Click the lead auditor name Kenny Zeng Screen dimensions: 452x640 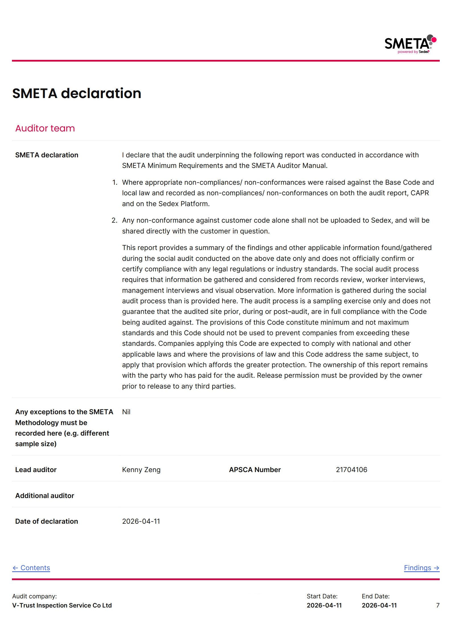tap(141, 470)
